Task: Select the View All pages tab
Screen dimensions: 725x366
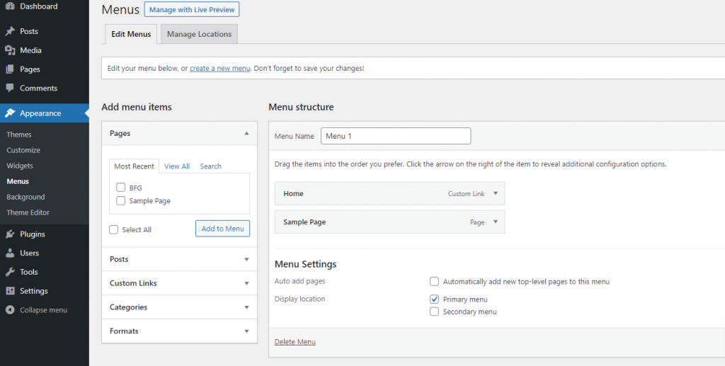Action: tap(177, 166)
